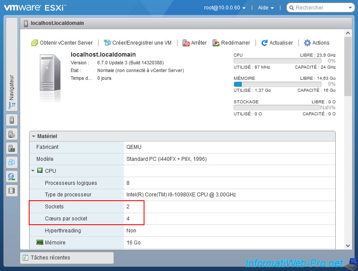
Task: Click Obtenir vCenter Server
Action: tap(62, 43)
